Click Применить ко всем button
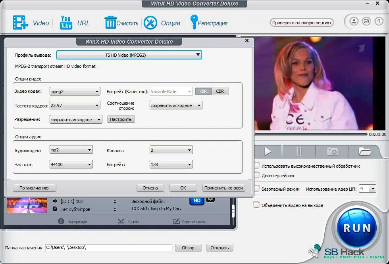Image resolution: width=389 pixels, height=264 pixels. 223,188
